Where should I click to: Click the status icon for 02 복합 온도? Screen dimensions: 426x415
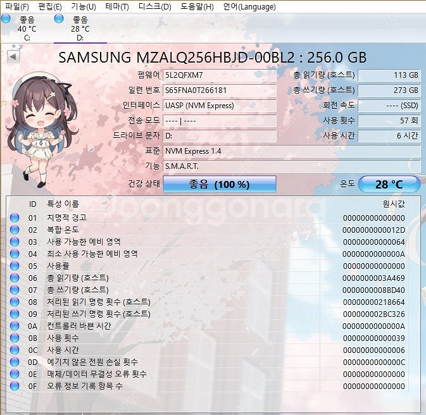click(x=15, y=230)
